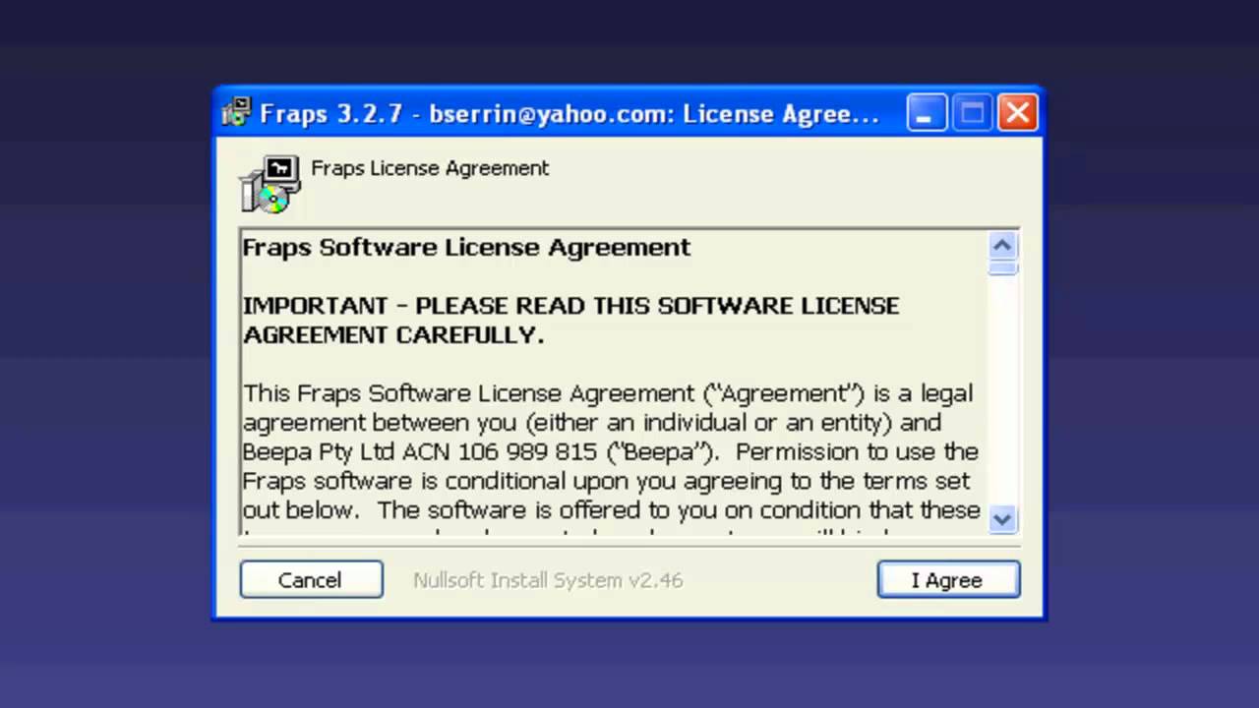The image size is (1259, 708).
Task: Click the Fraps License Agreement header label
Action: click(430, 168)
